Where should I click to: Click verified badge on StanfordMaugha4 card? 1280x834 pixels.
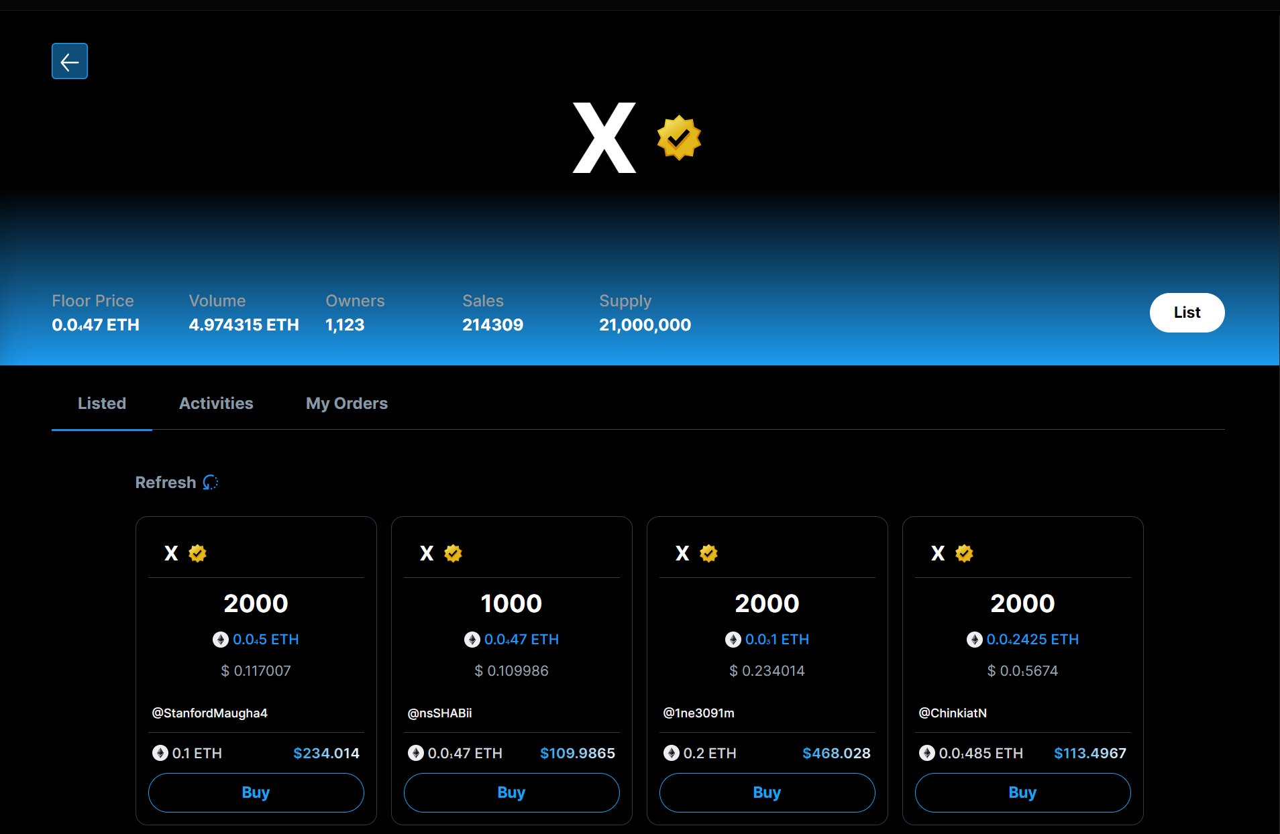tap(197, 554)
